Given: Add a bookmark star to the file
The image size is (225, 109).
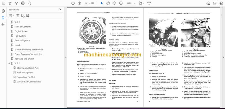Looking at the screenshot, I should [10, 3].
